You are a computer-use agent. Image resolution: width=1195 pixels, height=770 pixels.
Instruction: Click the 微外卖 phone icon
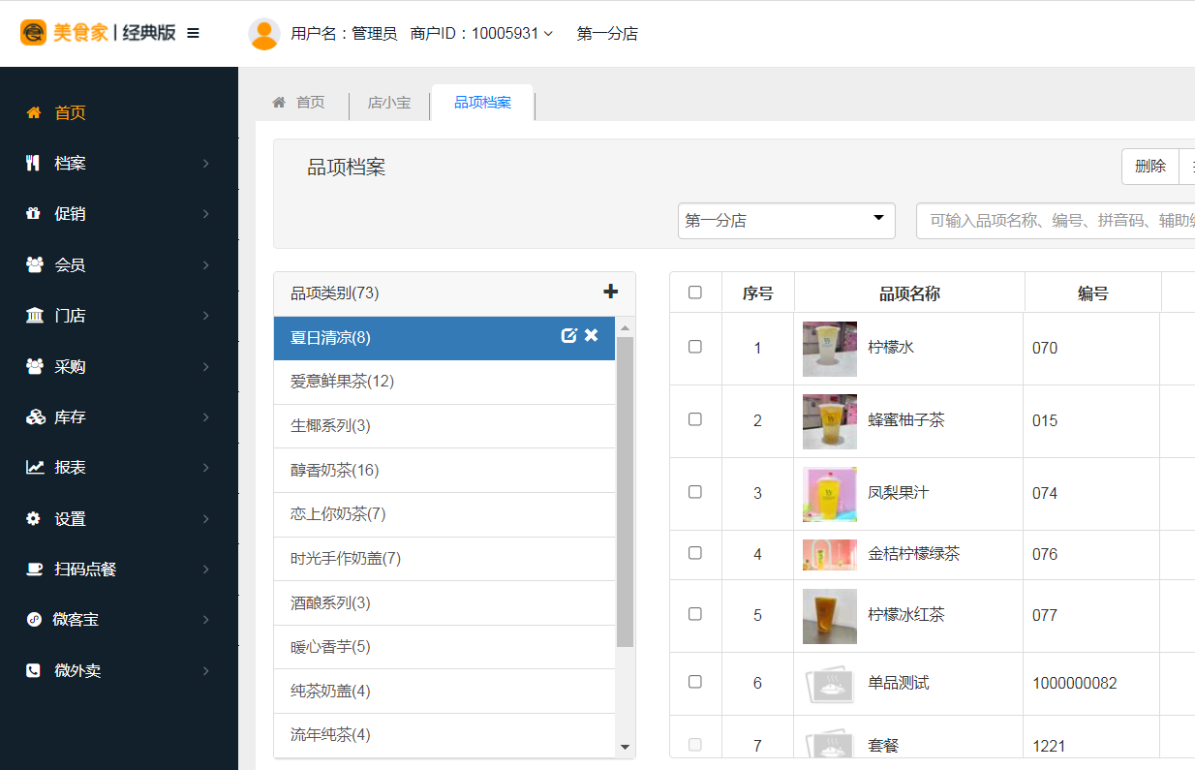coord(33,670)
